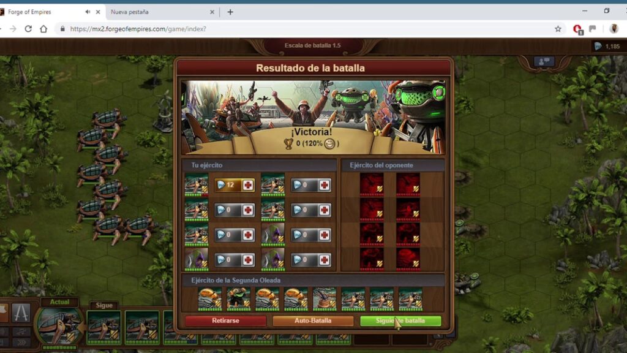
Task: Mute the Forge of Empires tab audio
Action: point(88,12)
